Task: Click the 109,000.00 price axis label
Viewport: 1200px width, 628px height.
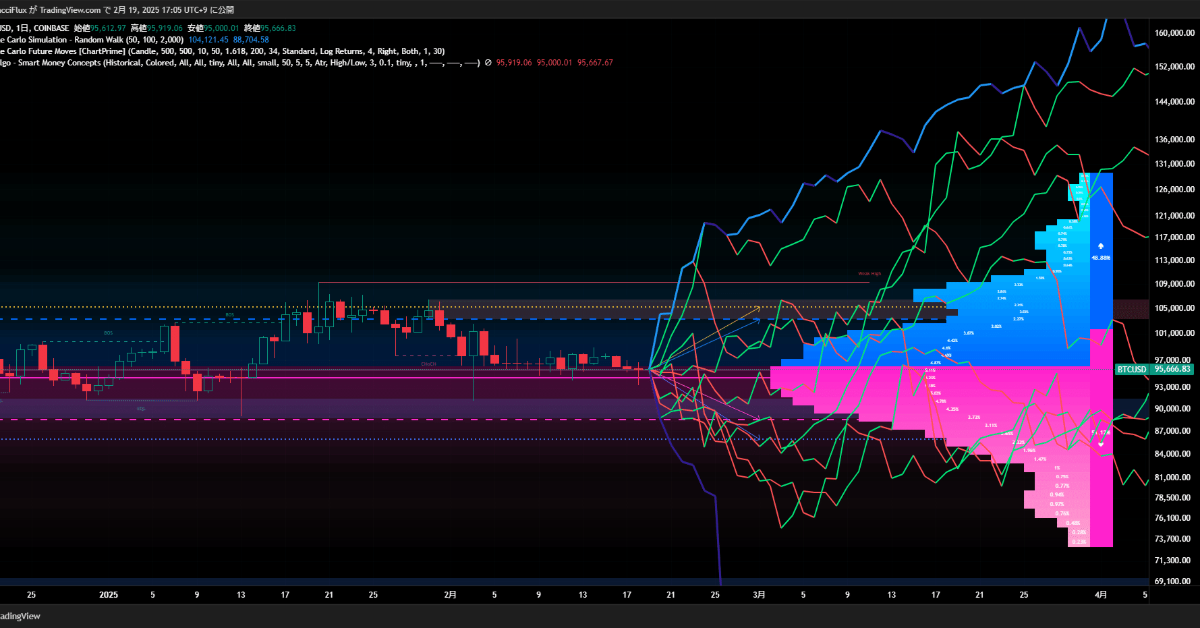Action: pos(1174,284)
